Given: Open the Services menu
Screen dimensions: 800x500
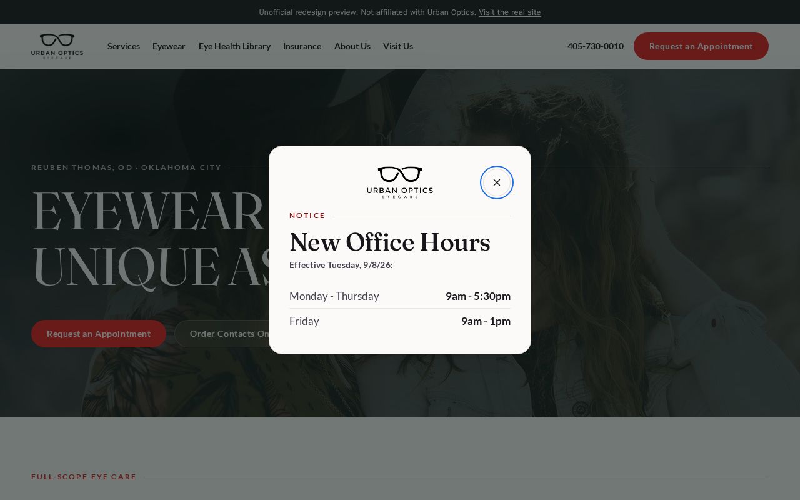Looking at the screenshot, I should coord(124,46).
